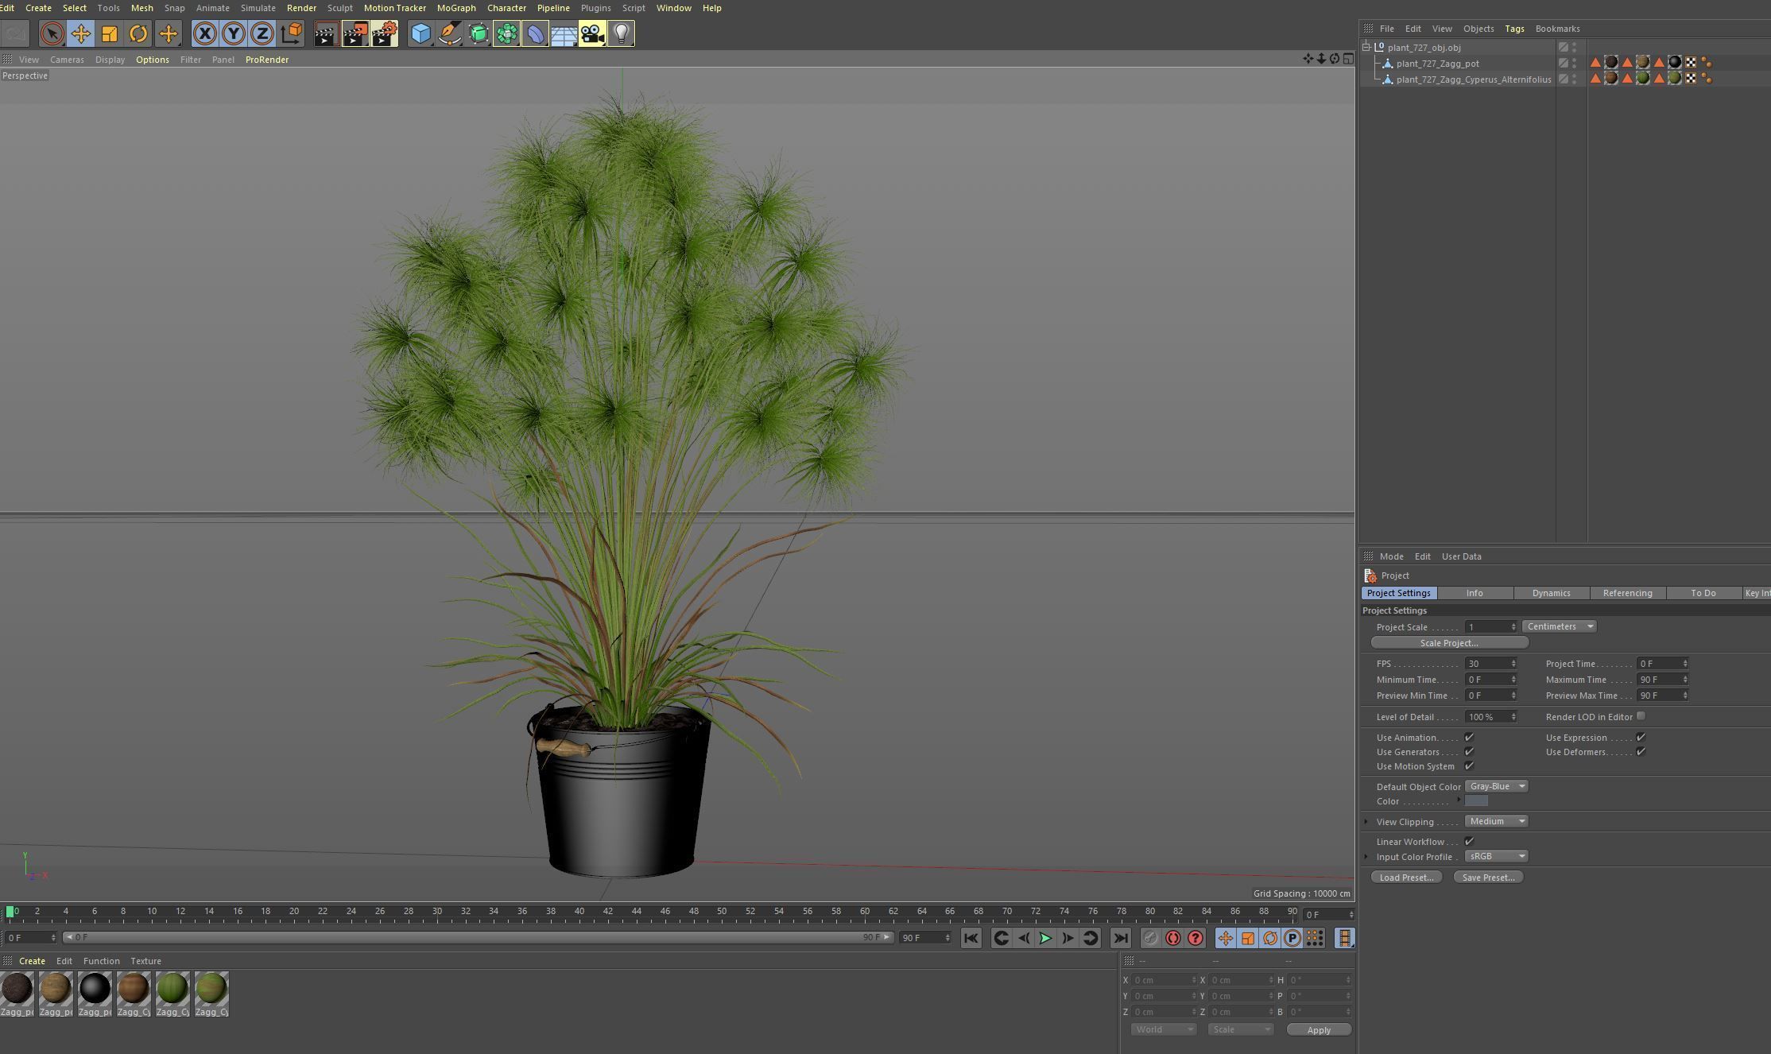This screenshot has height=1054, width=1771.
Task: Activate the Rotate tool
Action: tap(138, 33)
